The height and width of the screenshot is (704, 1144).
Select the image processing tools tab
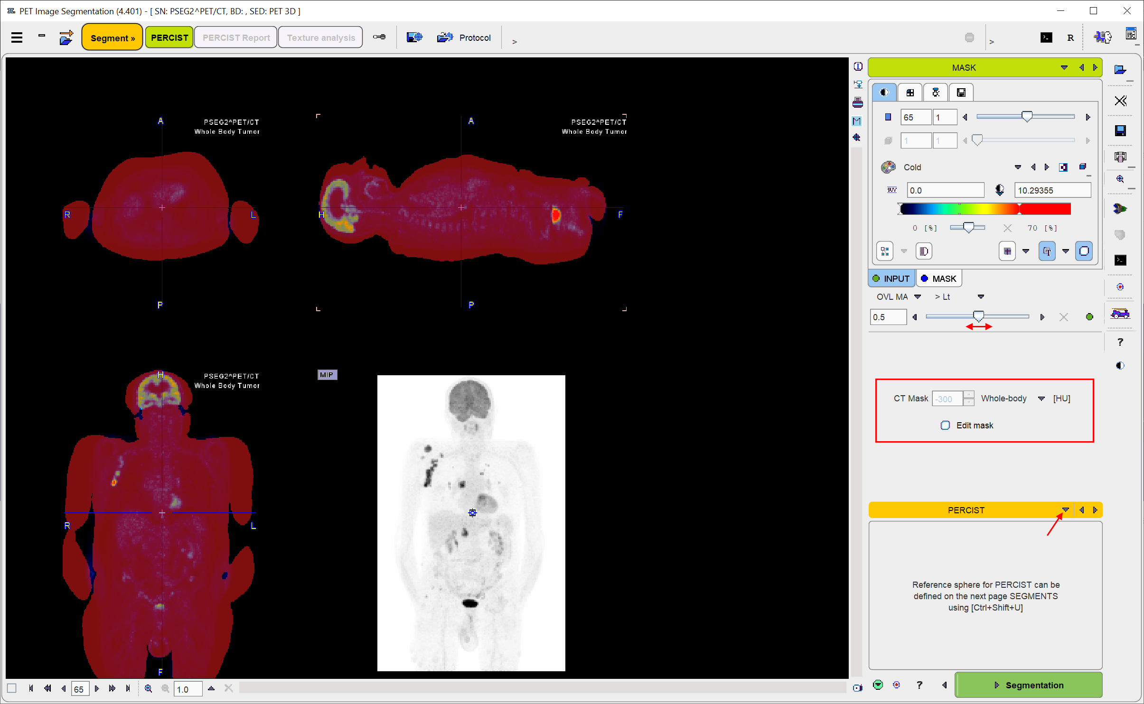(936, 93)
